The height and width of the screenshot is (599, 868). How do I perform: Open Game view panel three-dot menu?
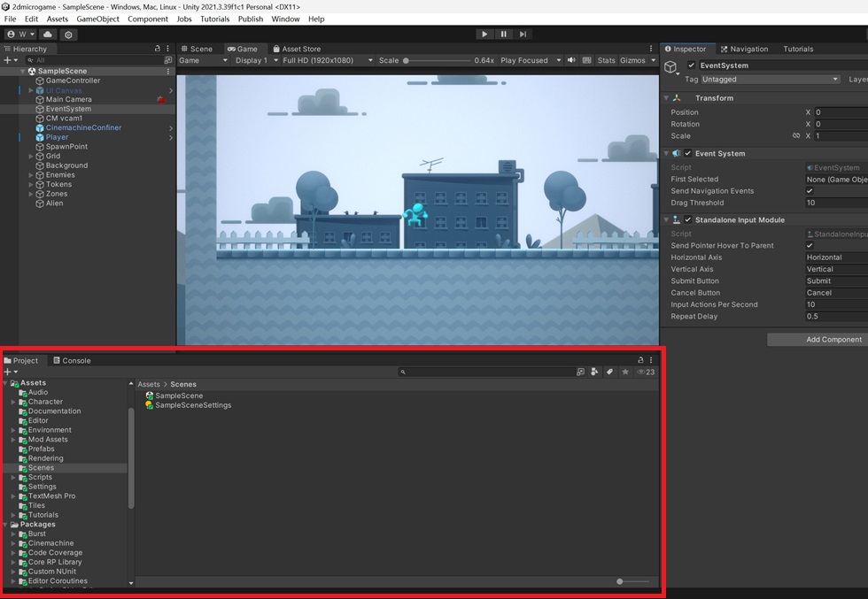pos(651,49)
